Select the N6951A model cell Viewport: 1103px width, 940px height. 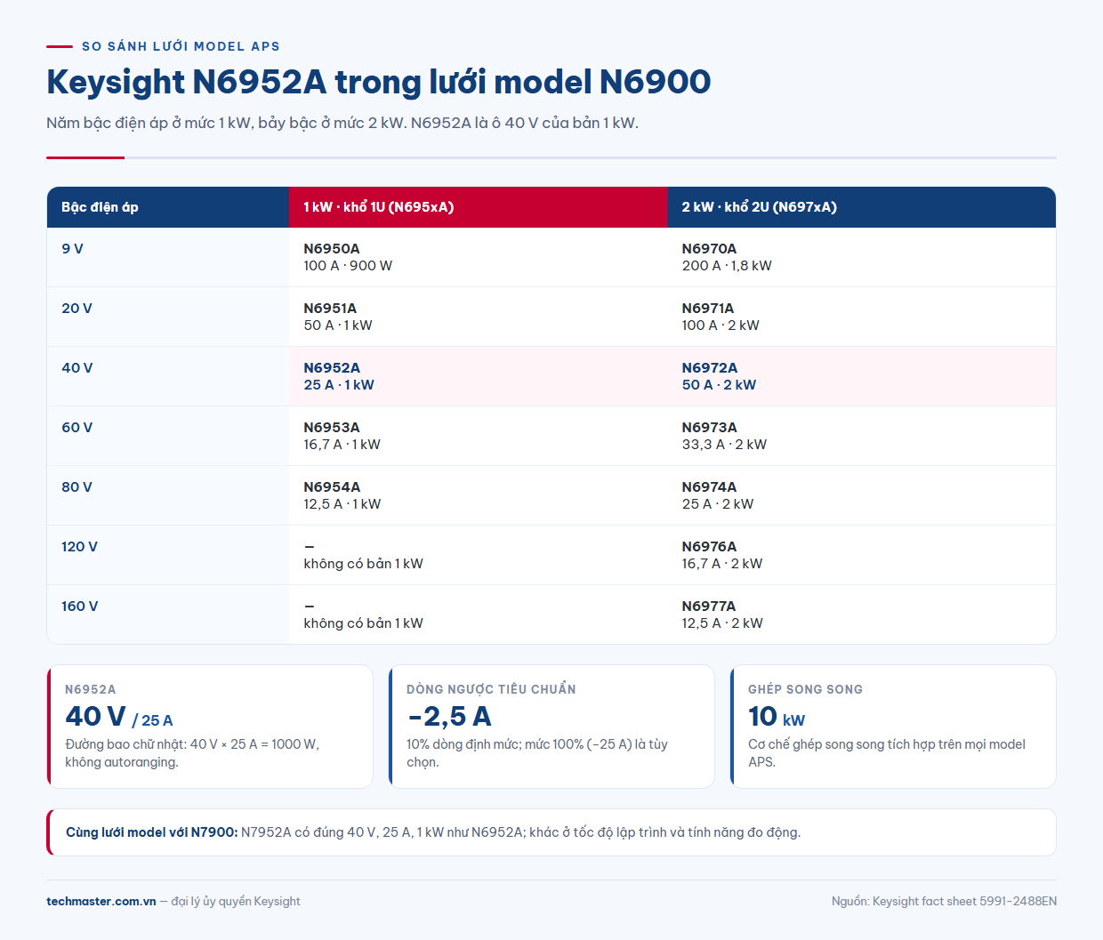pos(479,317)
